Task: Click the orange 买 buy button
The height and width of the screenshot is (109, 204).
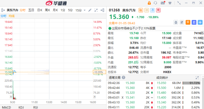Action: (x=188, y=22)
